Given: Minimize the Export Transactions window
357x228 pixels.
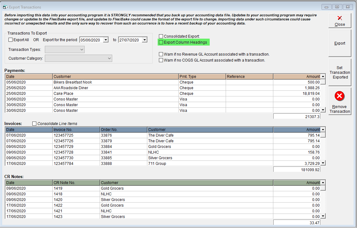Looking at the screenshot, I should point(327,7).
